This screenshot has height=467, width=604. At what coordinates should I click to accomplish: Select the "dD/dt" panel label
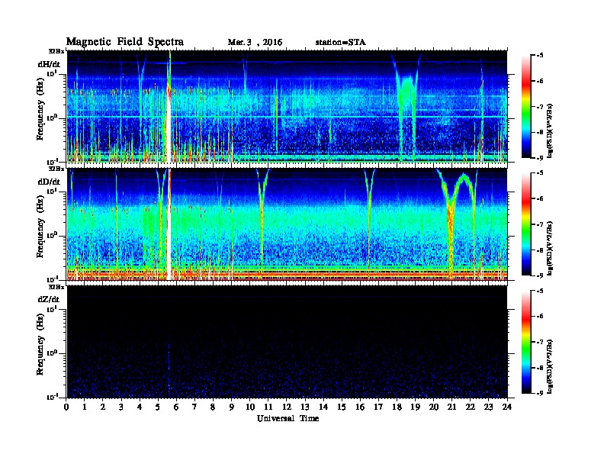(x=49, y=182)
